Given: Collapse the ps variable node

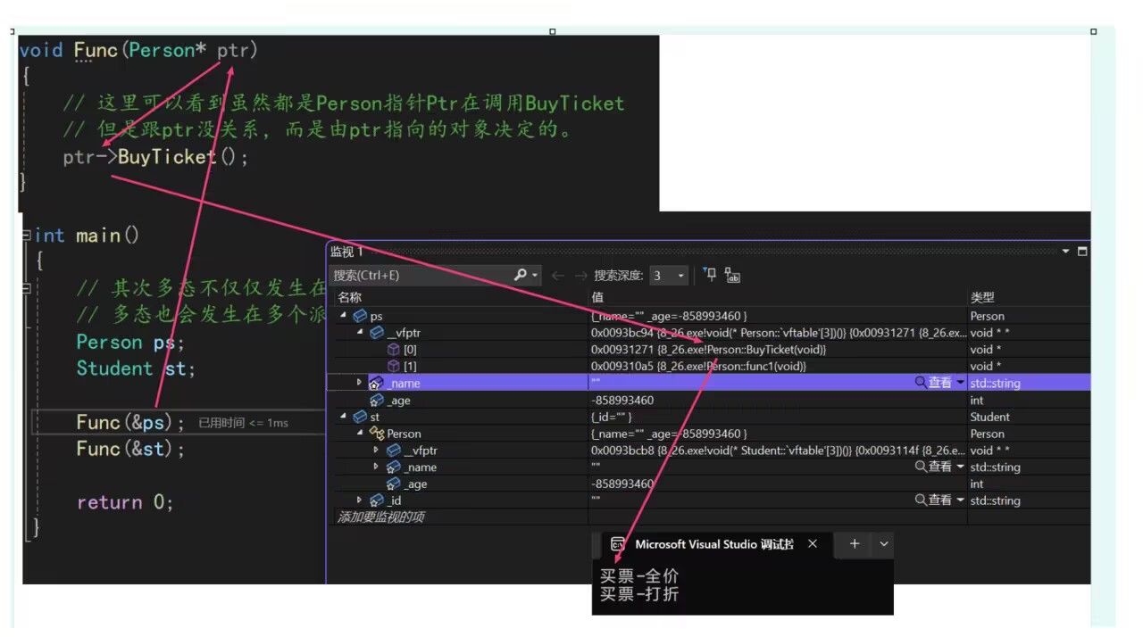Looking at the screenshot, I should 344,316.
